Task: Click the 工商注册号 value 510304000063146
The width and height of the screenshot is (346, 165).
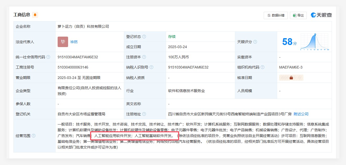Action: point(73,67)
